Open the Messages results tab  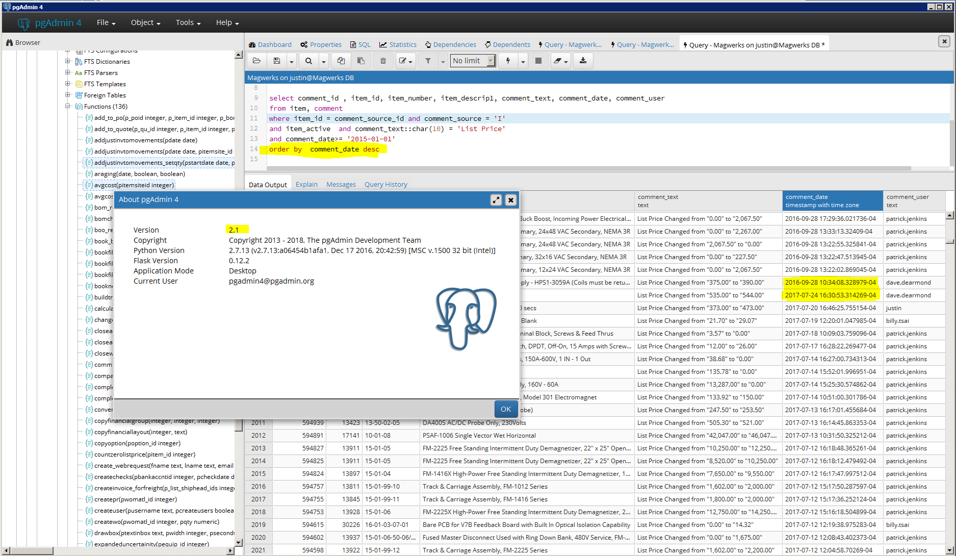click(341, 185)
